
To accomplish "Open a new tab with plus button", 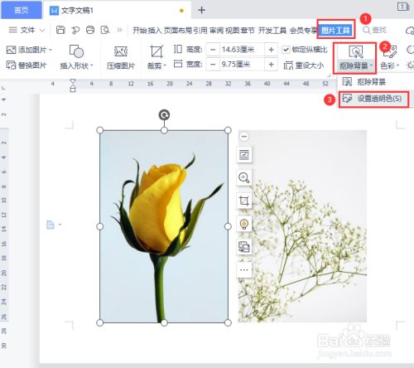I will coord(202,10).
